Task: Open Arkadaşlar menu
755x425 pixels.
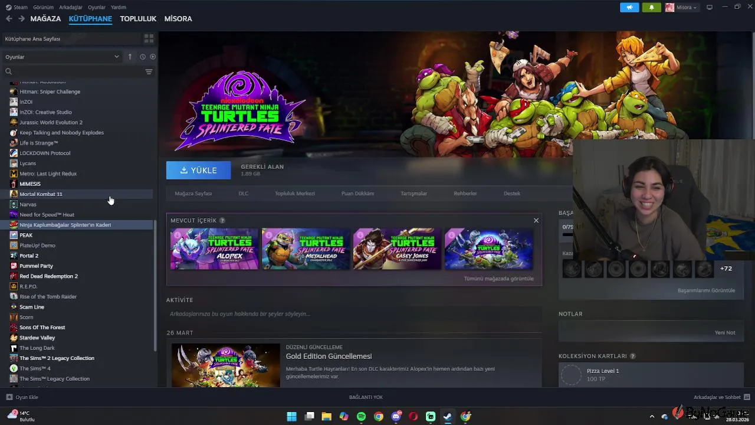Action: pyautogui.click(x=71, y=8)
